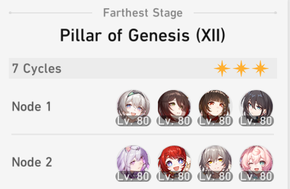This screenshot has height=189, width=290.
Task: Click the Node 2 label
Action: coord(32,162)
